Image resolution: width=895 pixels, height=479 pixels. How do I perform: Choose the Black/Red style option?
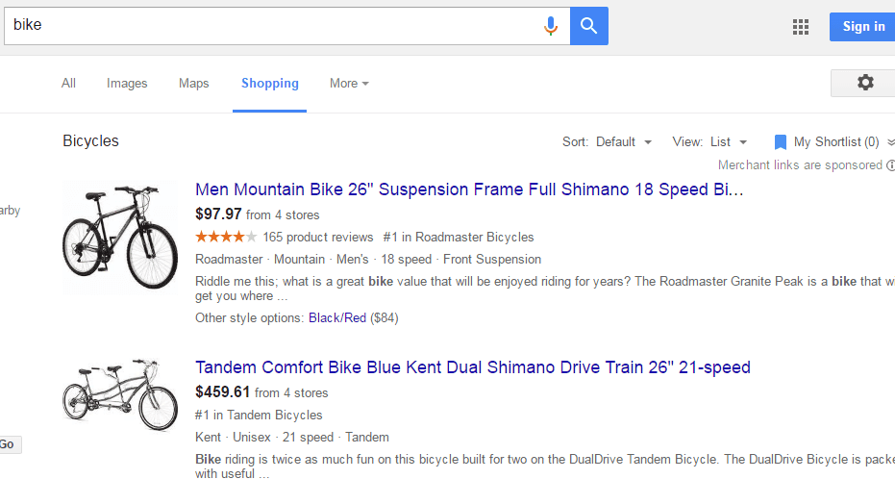(337, 317)
